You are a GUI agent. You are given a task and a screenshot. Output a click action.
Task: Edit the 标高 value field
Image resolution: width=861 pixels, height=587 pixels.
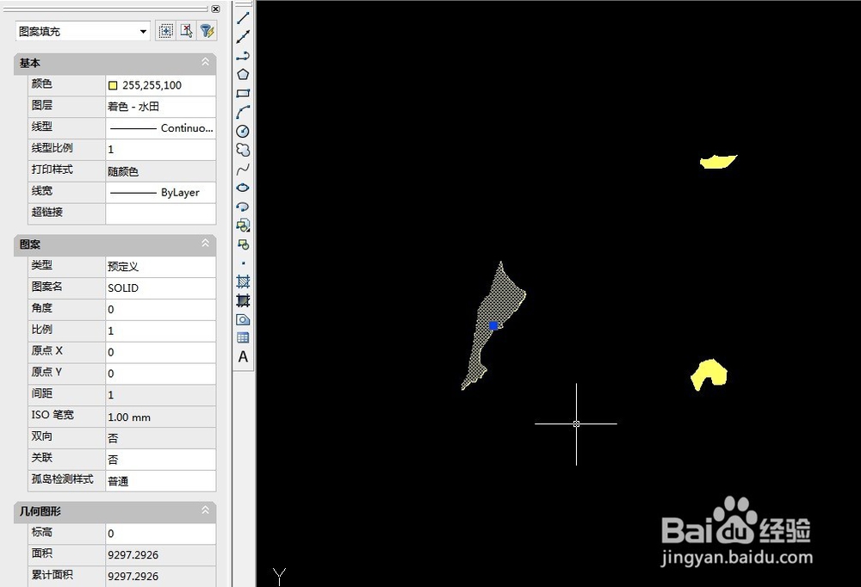click(160, 533)
